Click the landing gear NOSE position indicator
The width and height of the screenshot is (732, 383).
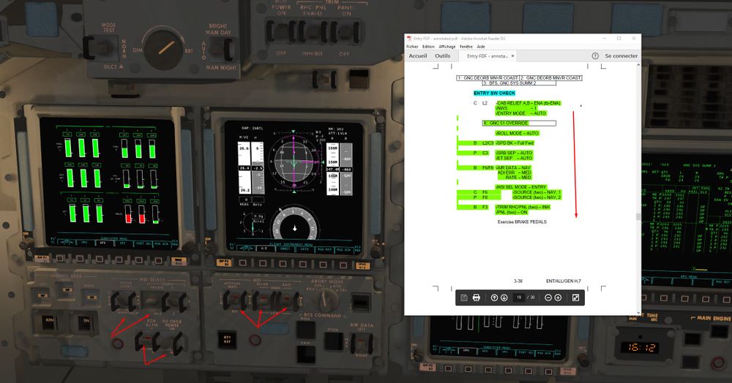point(67,290)
